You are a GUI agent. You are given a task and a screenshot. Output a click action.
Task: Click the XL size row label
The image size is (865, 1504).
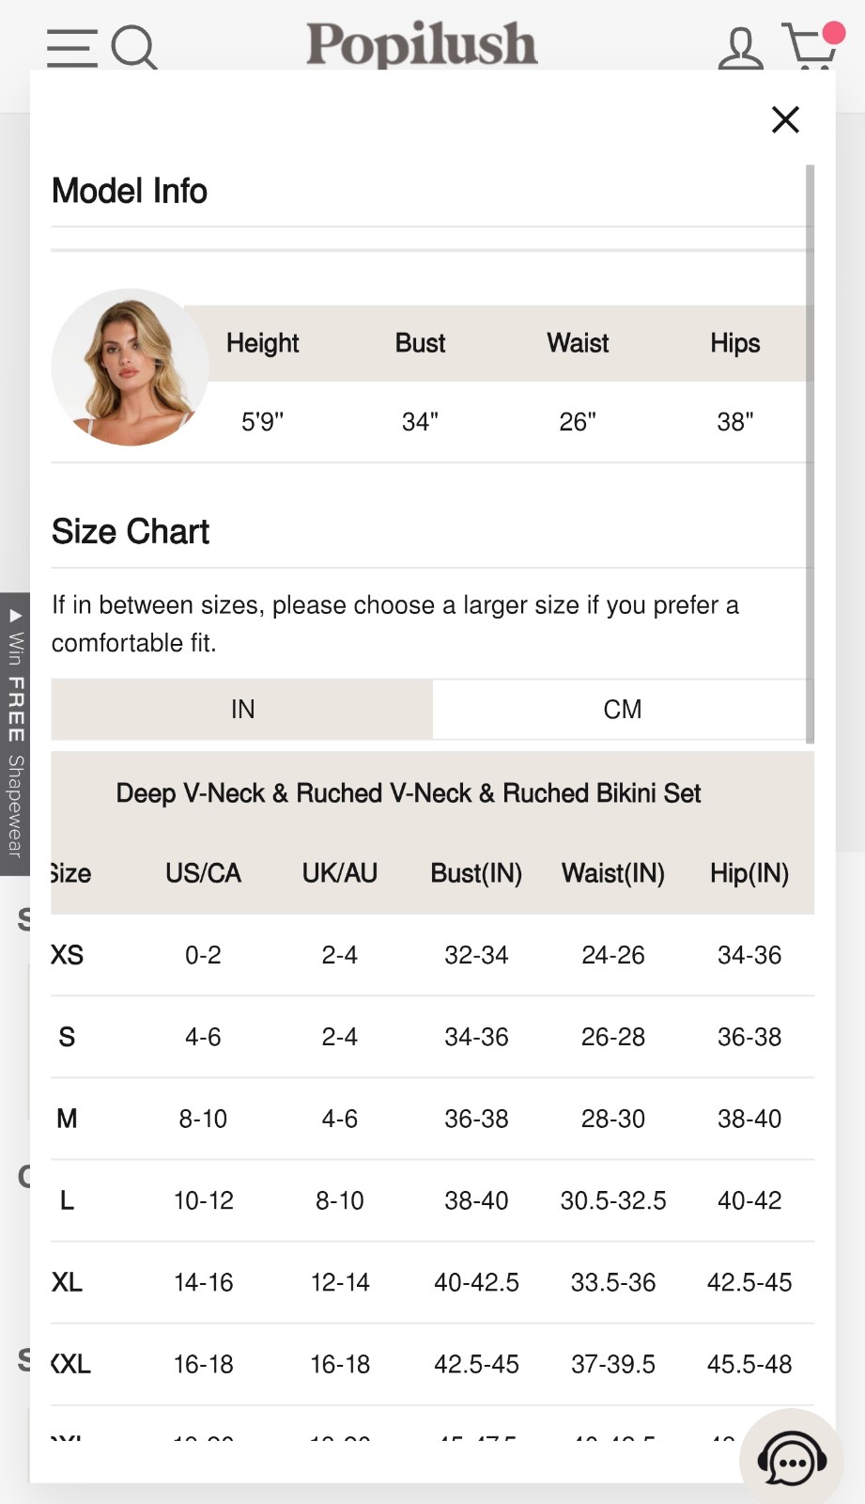point(67,1282)
